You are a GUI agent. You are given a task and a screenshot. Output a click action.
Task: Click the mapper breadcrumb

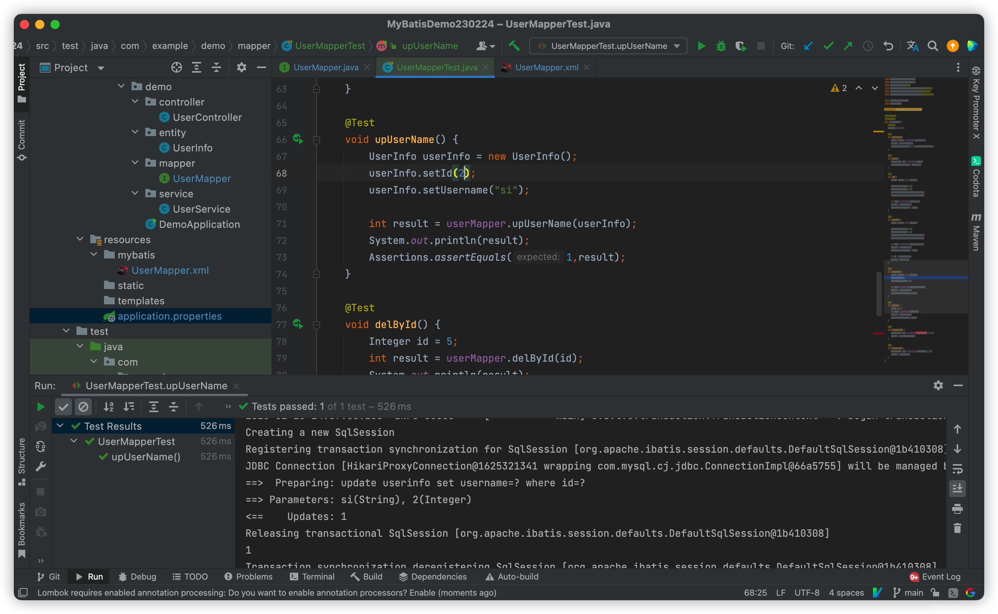click(x=254, y=46)
